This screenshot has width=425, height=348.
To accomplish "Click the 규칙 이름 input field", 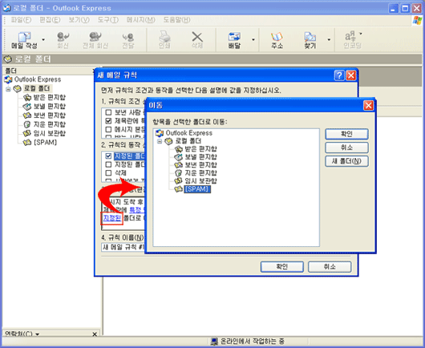I will (123, 247).
